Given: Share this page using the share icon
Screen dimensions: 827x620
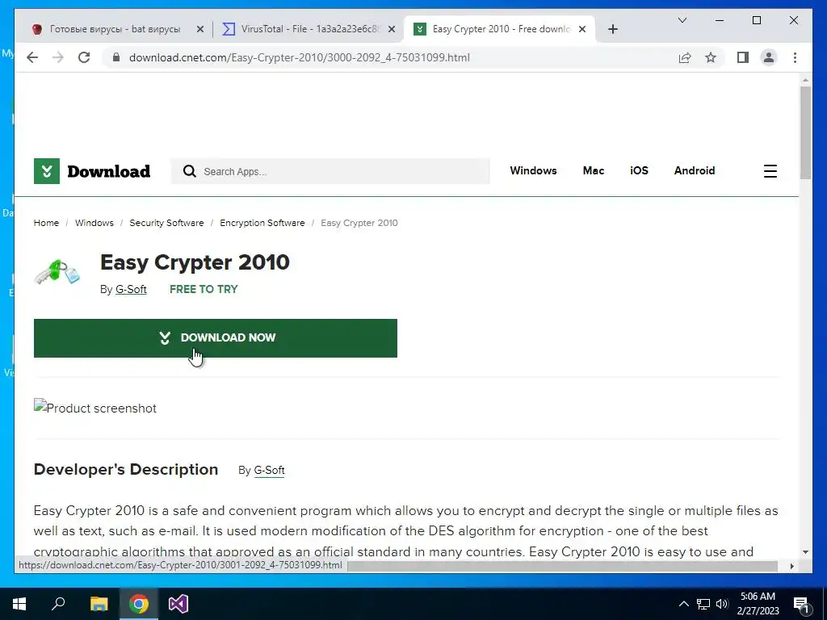Looking at the screenshot, I should tap(685, 57).
